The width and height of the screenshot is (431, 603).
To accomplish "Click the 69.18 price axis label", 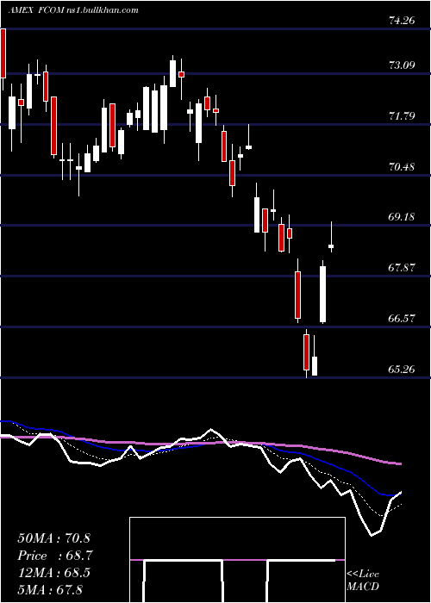I will (402, 217).
